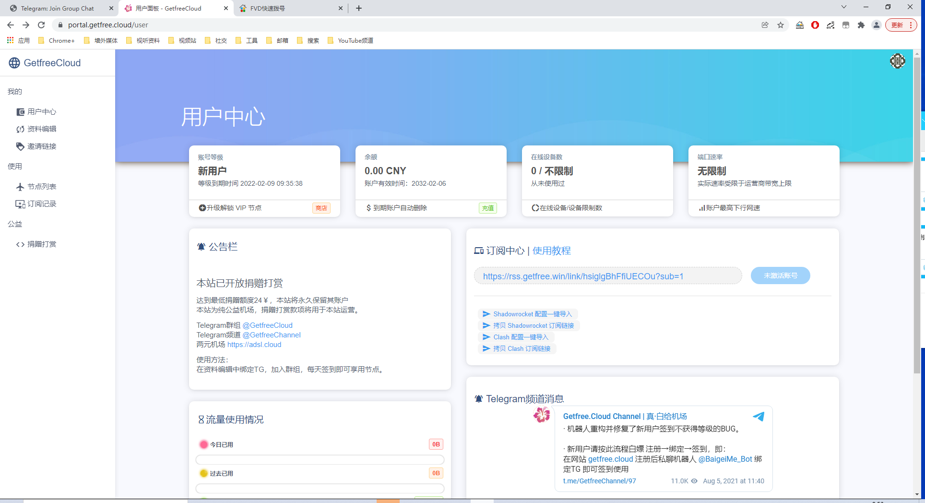Open the YouTube频道 bookmark folder

350,40
